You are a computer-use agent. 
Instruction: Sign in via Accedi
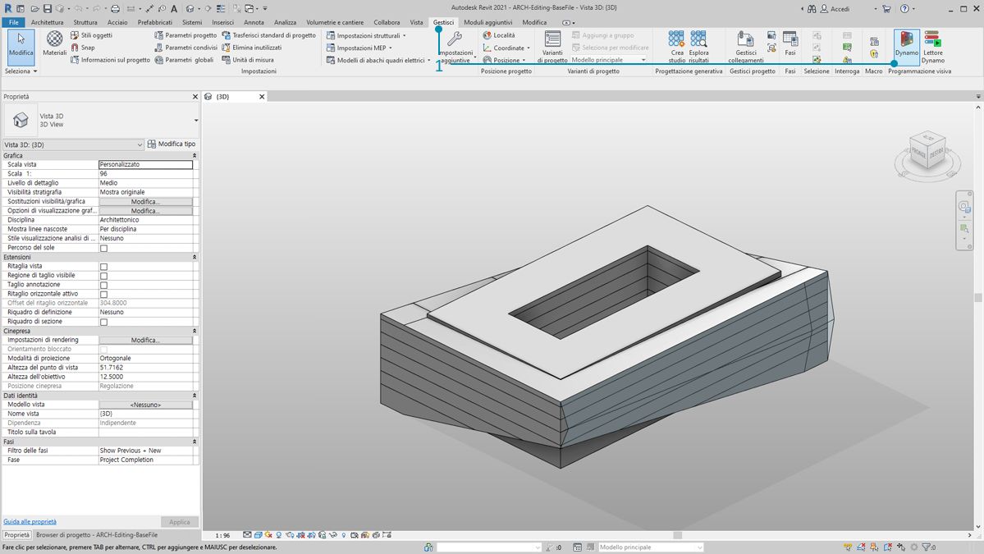point(834,9)
